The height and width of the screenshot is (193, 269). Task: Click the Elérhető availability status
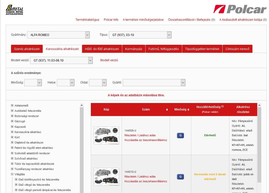[210, 135]
